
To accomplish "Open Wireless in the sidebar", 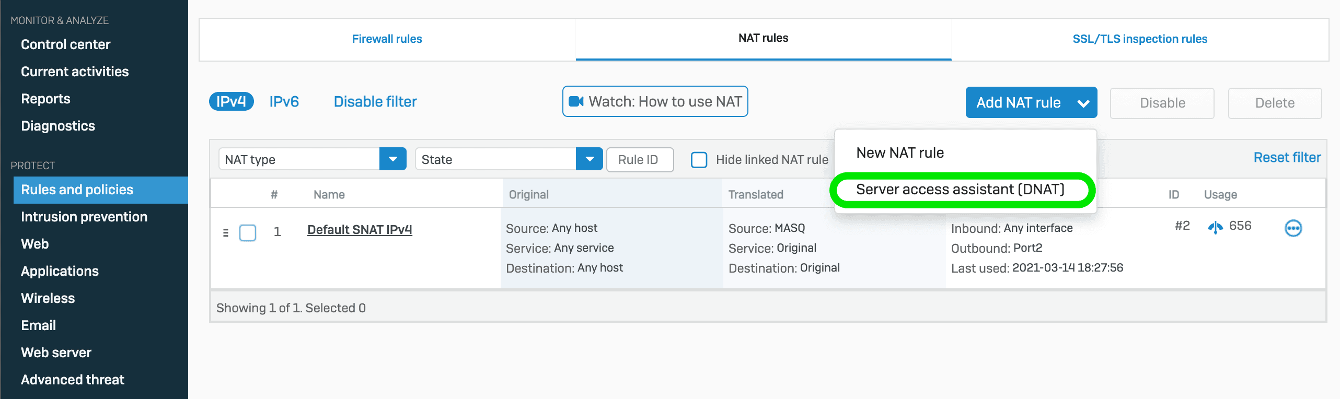I will coord(48,298).
